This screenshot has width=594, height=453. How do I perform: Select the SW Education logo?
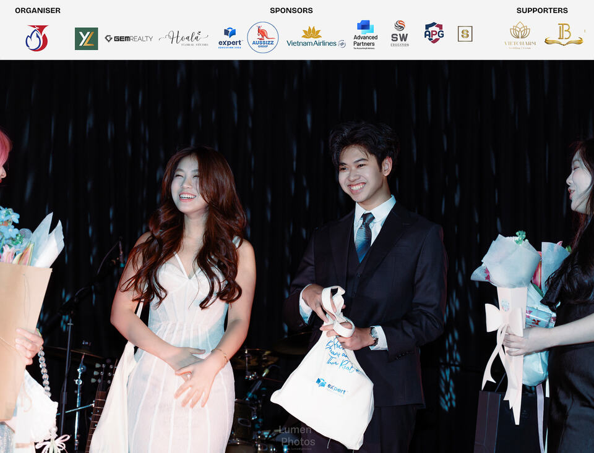pyautogui.click(x=400, y=34)
